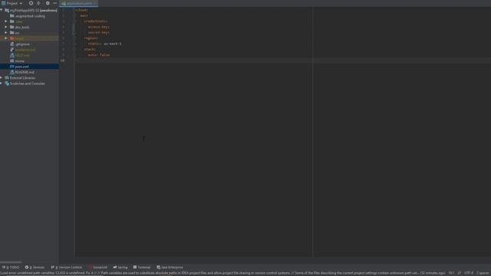Click the locate/select opened file target icon
The width and height of the screenshot is (491, 276).
[31, 3]
